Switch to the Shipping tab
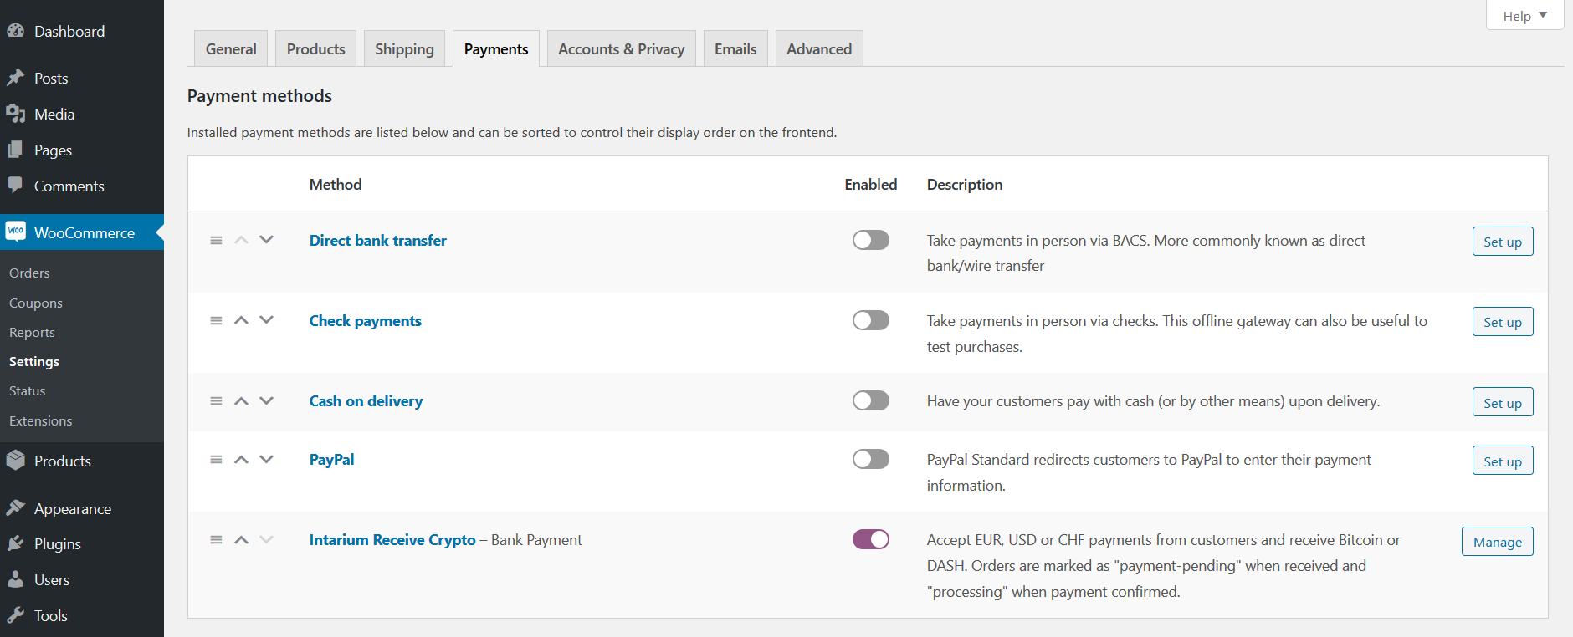 (x=404, y=48)
